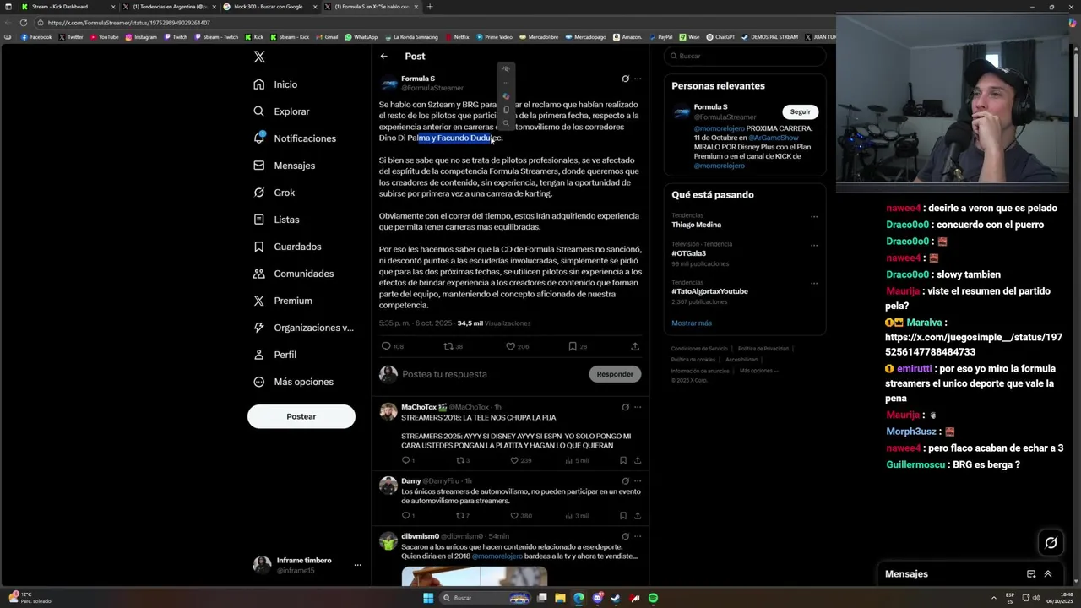View analytics on MaChoTox's reply

click(578, 460)
